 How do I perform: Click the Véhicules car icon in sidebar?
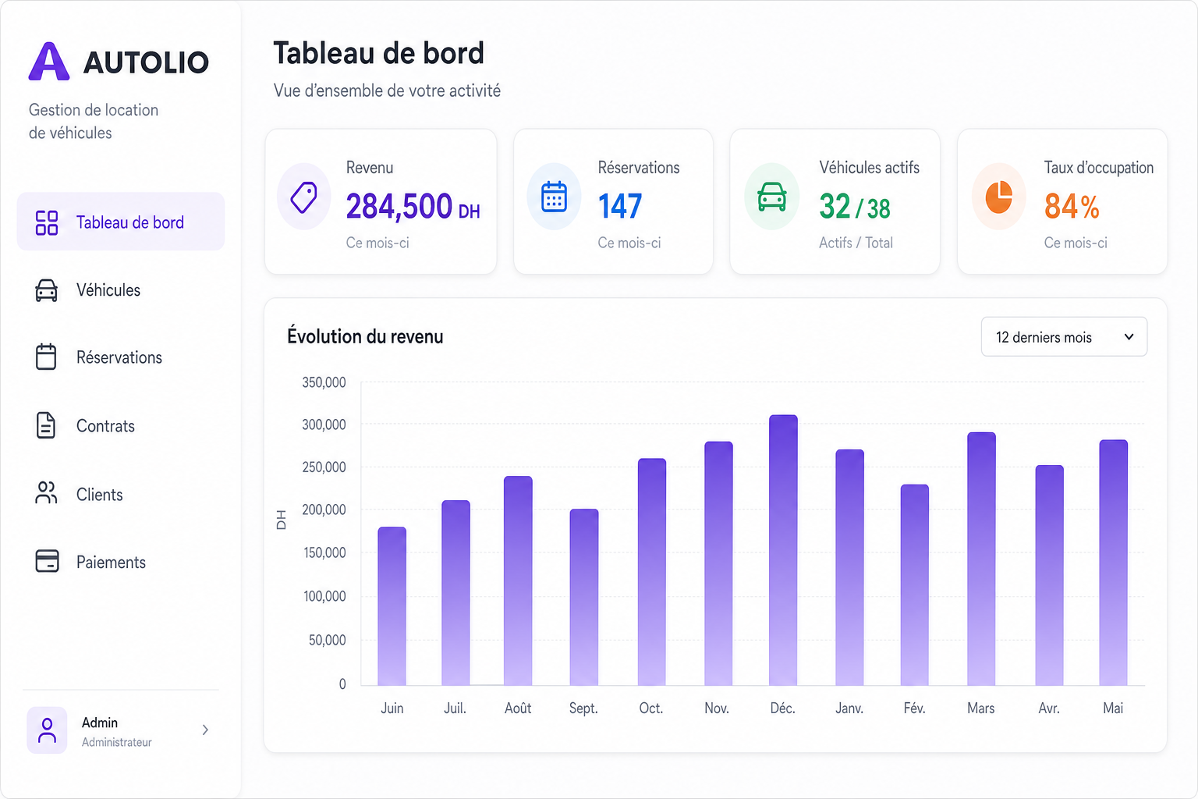[x=47, y=290]
